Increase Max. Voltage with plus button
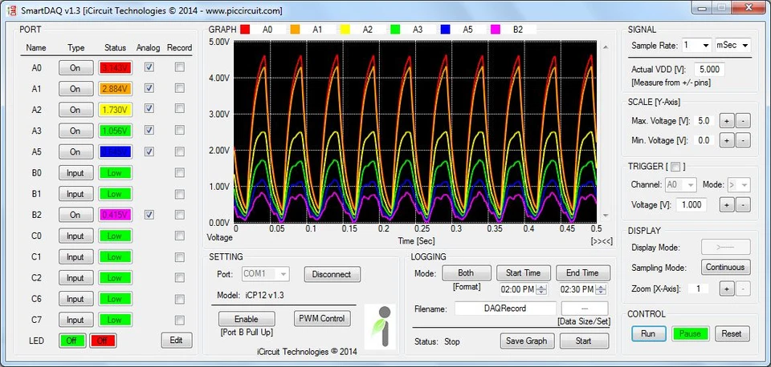This screenshot has width=771, height=367. pos(726,121)
